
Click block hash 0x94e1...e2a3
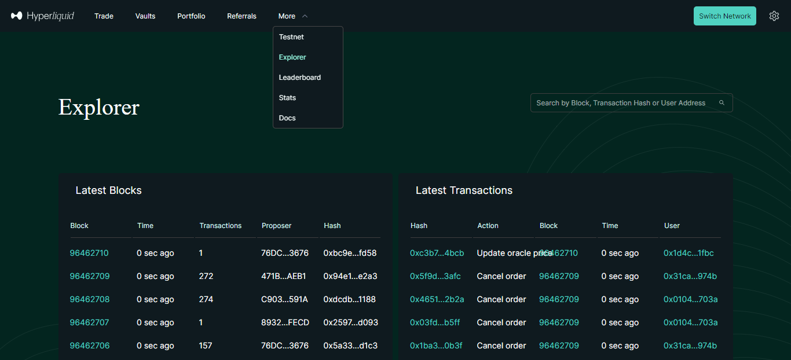pos(350,276)
